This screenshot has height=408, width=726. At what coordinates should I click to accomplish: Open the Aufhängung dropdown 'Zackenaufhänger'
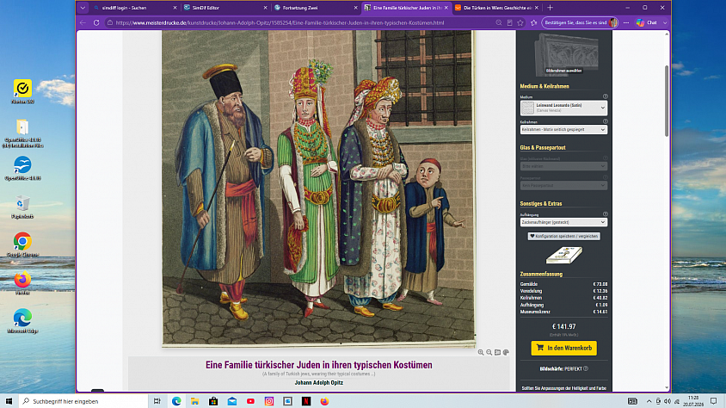(563, 222)
